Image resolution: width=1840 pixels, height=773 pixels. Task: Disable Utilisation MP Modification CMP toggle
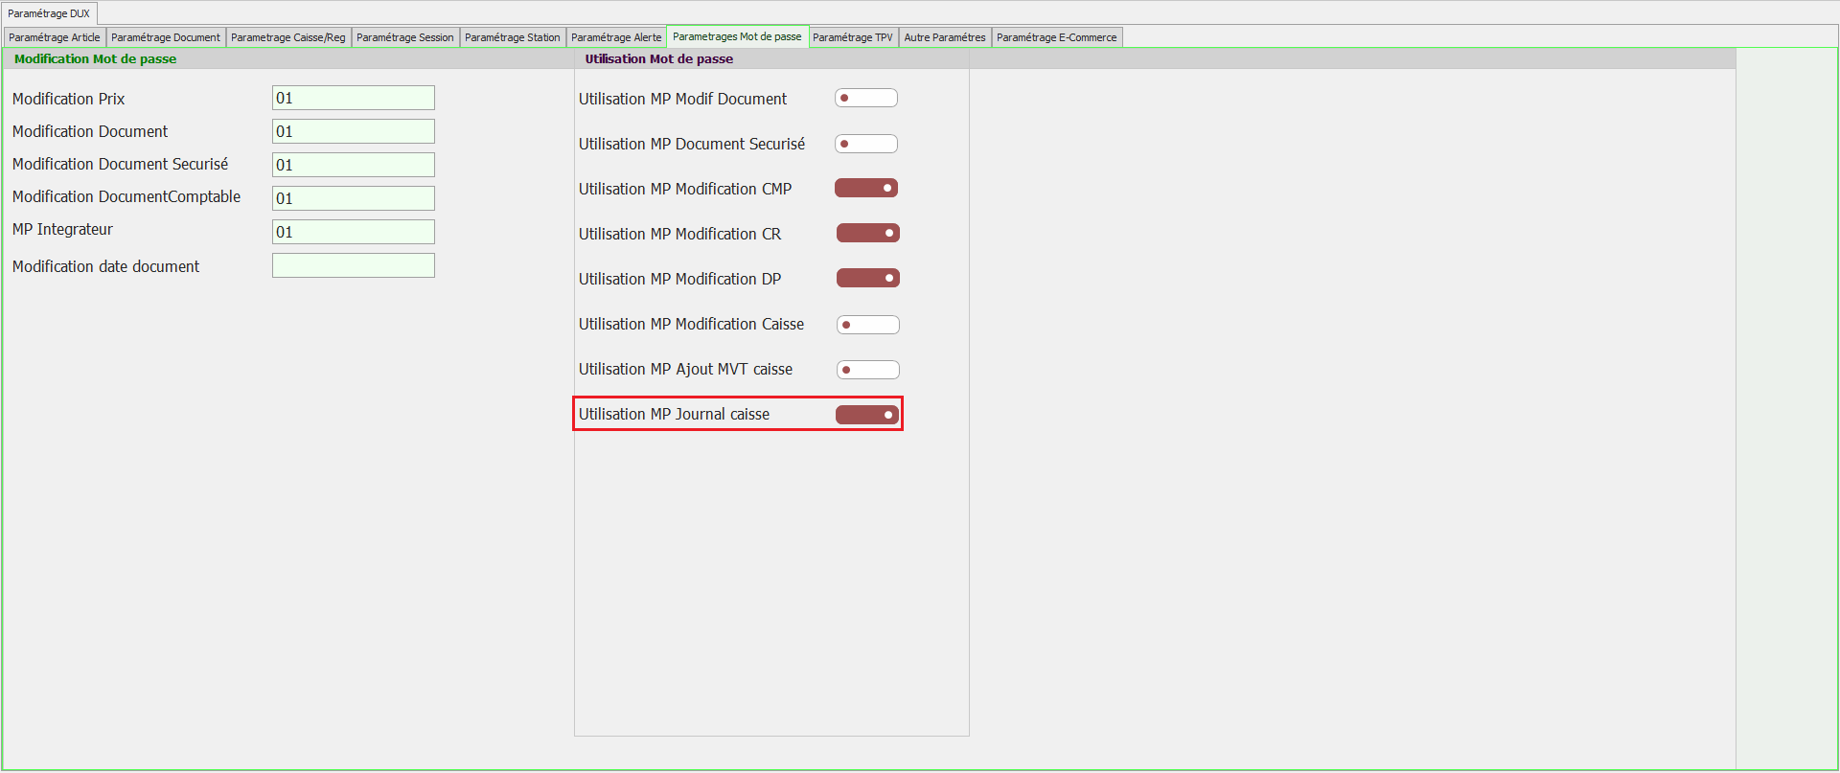[866, 188]
